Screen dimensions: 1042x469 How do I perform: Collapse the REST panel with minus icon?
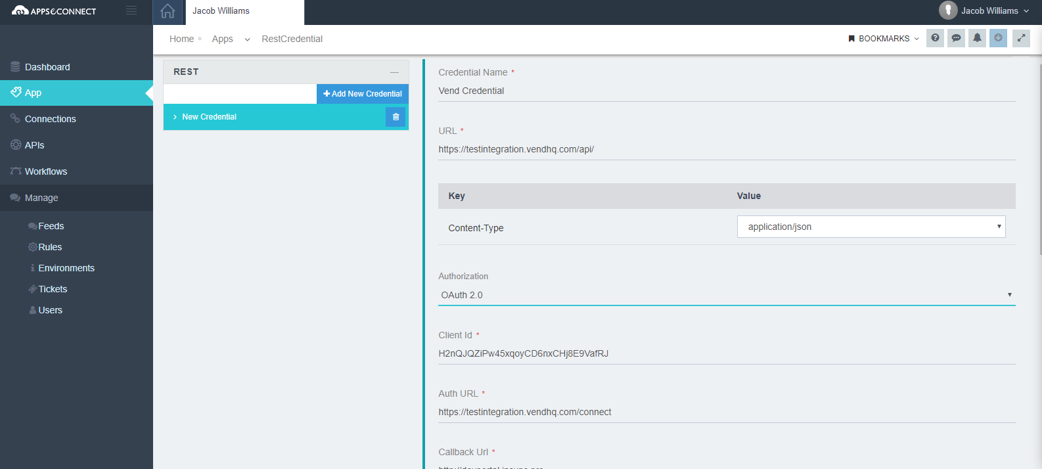point(394,72)
